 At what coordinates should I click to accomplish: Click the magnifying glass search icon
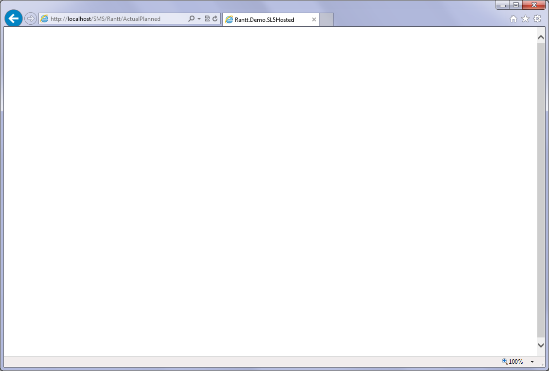[x=191, y=19]
